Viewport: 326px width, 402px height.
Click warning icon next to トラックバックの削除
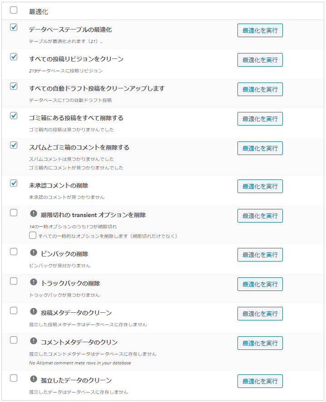(34, 282)
